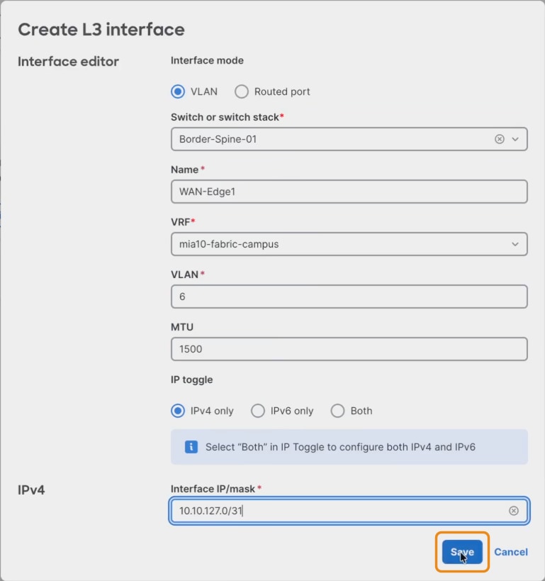Click the Create L3 interface title
This screenshot has height=581, width=545.
101,30
